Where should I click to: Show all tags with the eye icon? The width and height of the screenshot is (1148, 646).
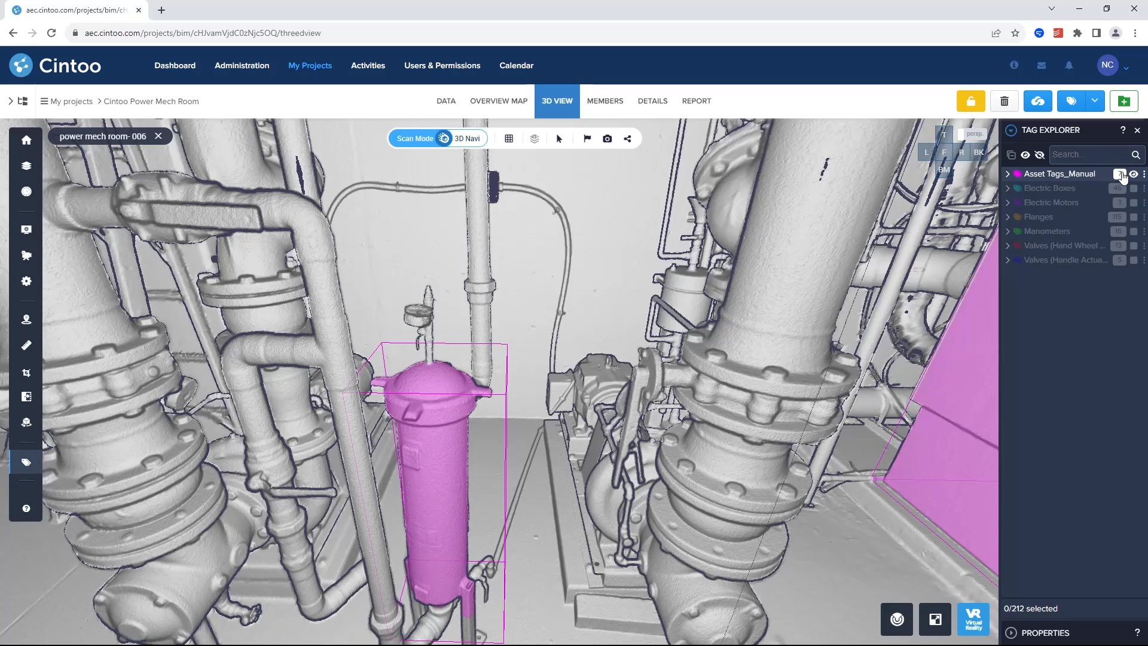click(1026, 154)
